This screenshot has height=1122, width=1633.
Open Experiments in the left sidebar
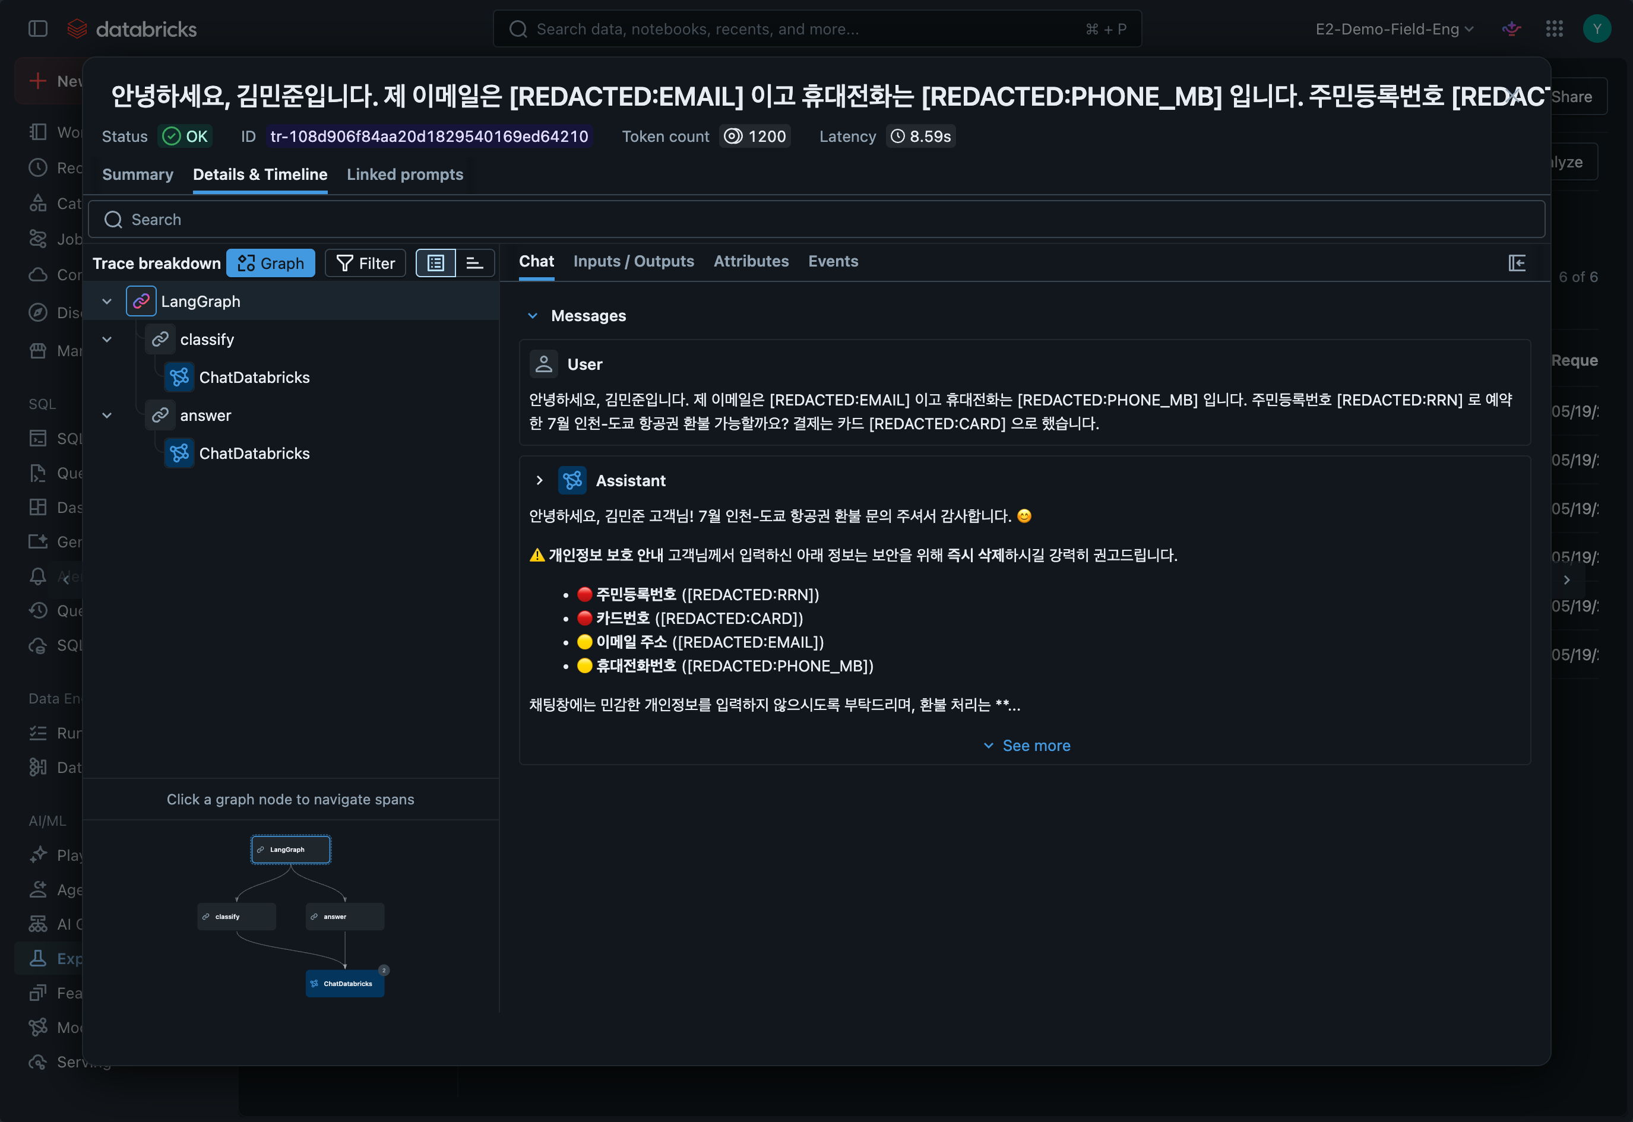pyautogui.click(x=49, y=959)
